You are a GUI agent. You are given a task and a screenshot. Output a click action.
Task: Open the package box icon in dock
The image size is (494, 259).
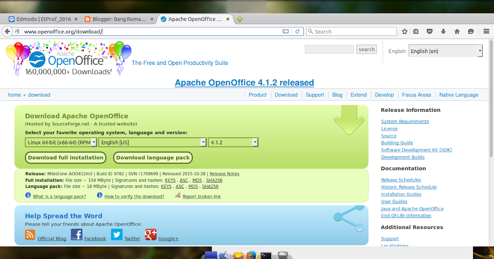(x=238, y=255)
